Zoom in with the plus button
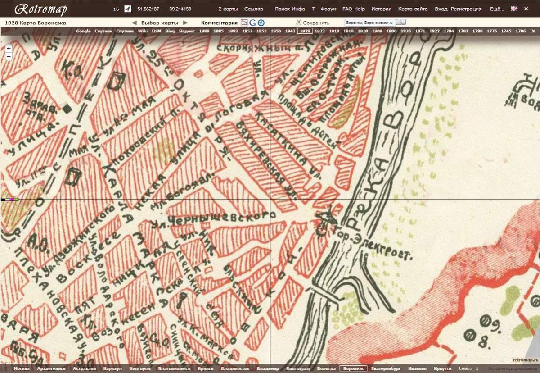This screenshot has width=540, height=373. click(x=9, y=48)
